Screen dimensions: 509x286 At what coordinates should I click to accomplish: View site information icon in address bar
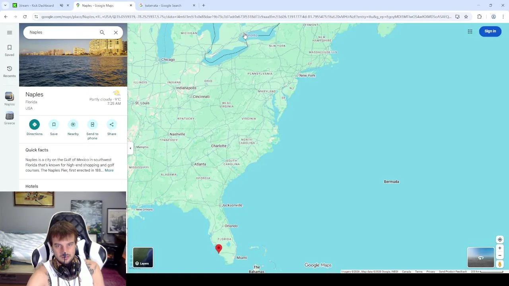pos(36,17)
